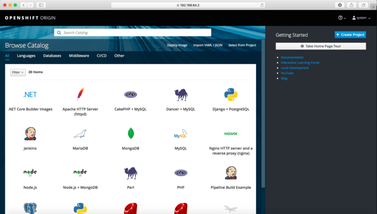Select the MariaDB seal icon
Screen dimensions: 377x214
pos(80,134)
